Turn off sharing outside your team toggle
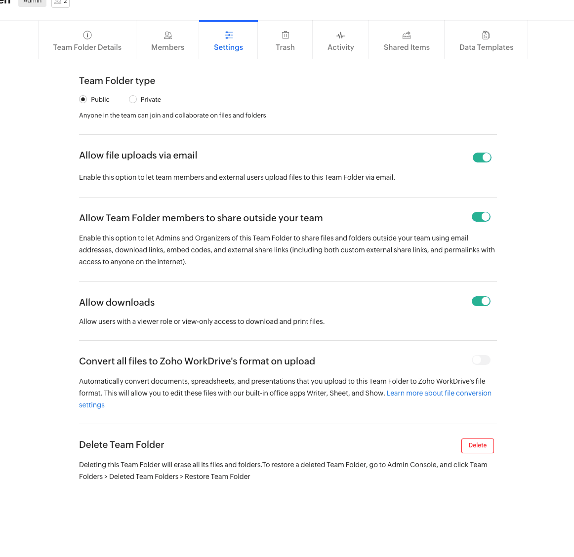The width and height of the screenshot is (574, 557). pyautogui.click(x=481, y=217)
